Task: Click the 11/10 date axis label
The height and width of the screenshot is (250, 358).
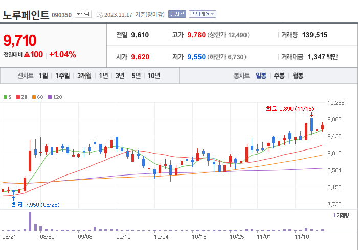Action: point(302,237)
